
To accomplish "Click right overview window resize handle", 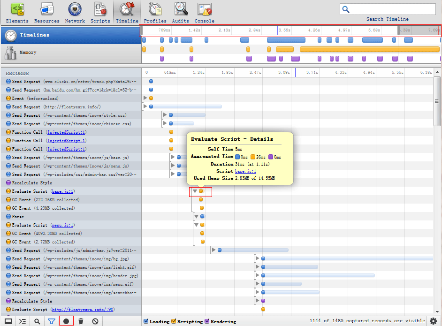I will 398,30.
